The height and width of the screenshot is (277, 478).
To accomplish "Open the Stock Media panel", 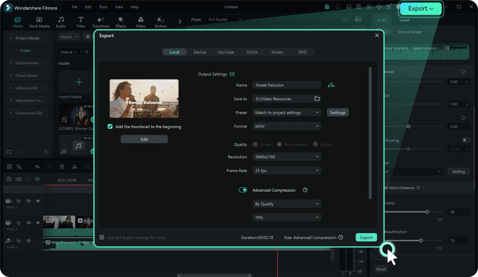I will pyautogui.click(x=39, y=22).
